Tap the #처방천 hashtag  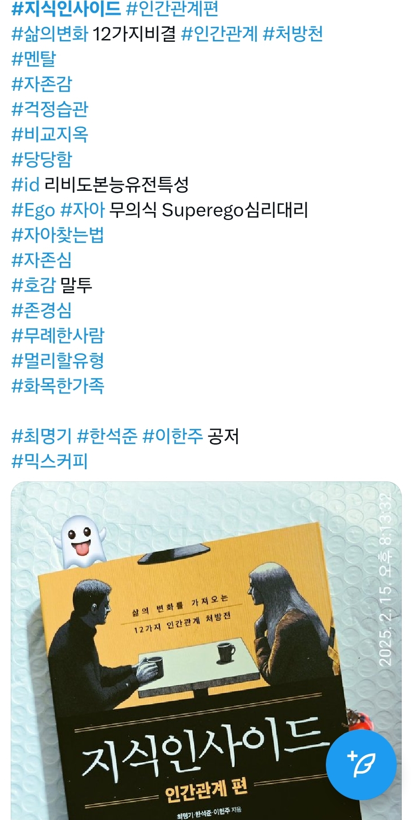293,34
